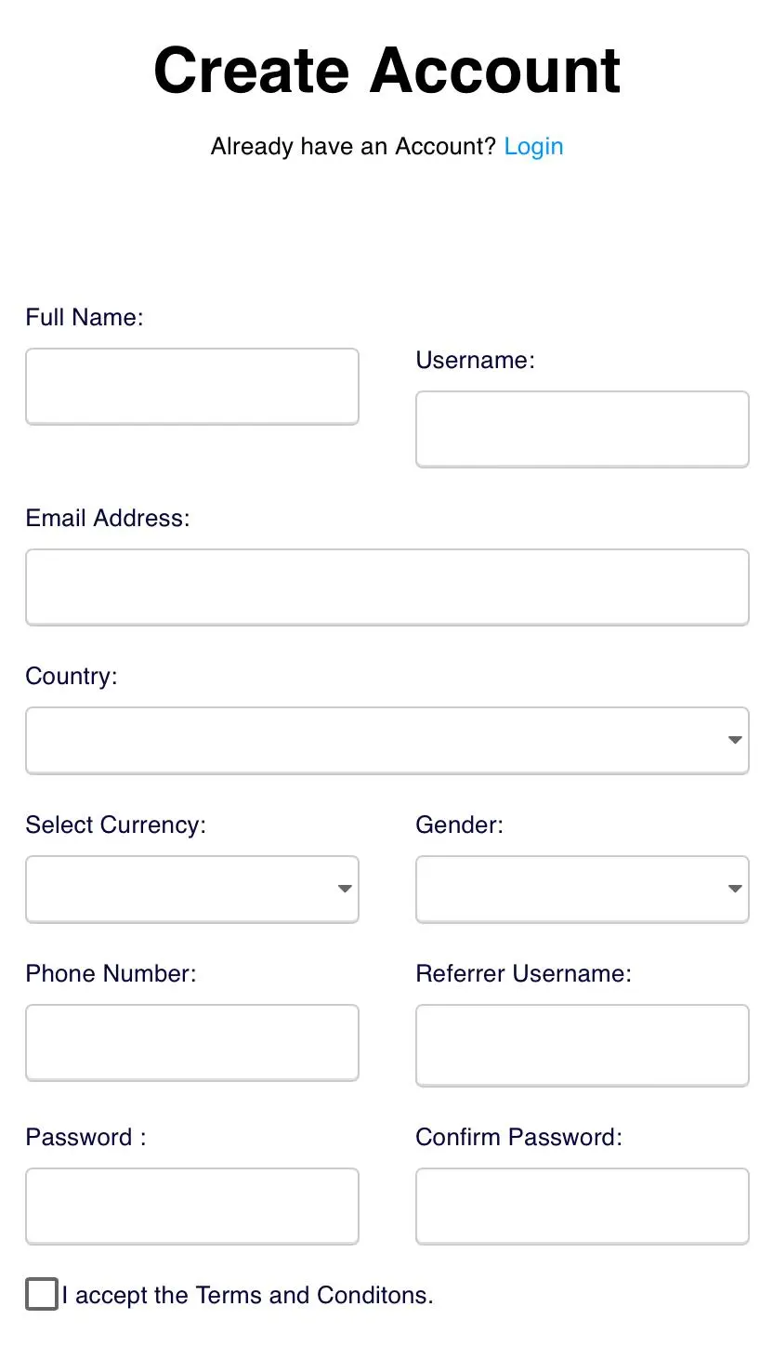Open the Login link
The height and width of the screenshot is (1346, 773).
[x=533, y=147]
